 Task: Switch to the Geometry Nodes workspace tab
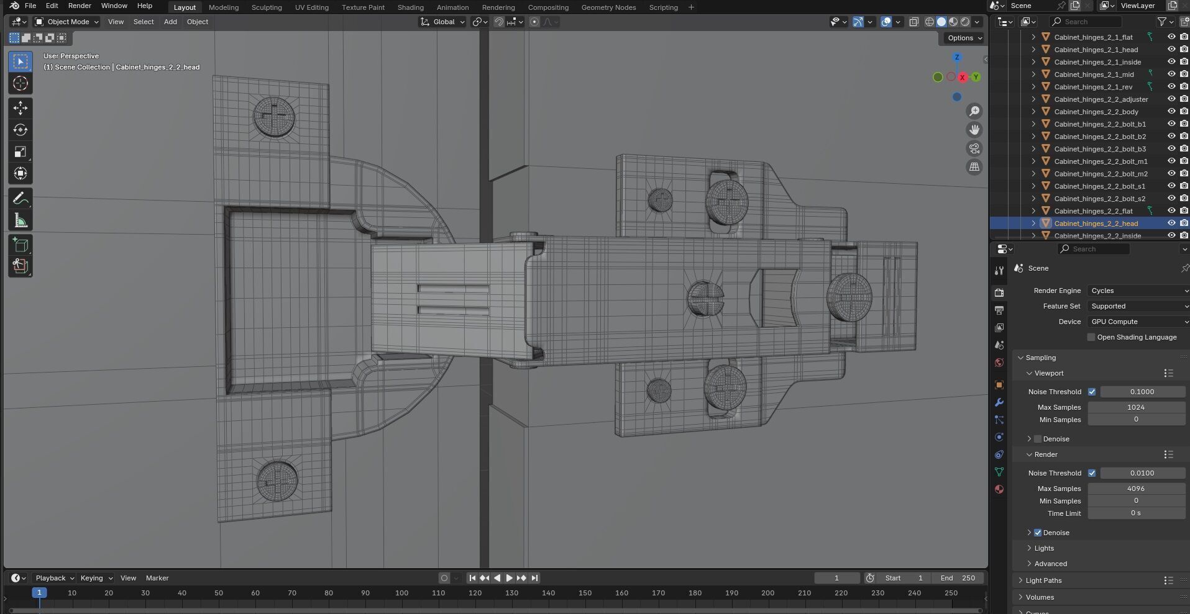point(608,7)
